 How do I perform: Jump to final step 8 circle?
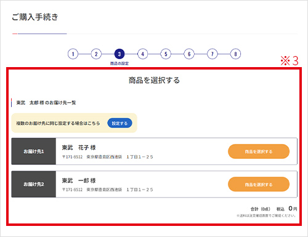235,54
